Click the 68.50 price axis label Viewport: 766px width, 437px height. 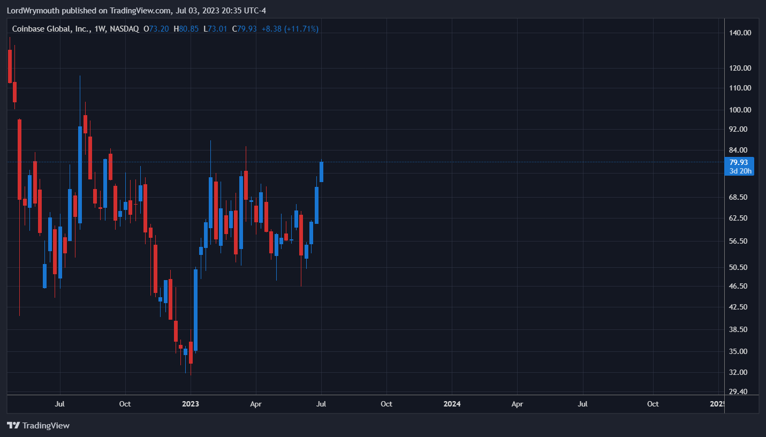[x=739, y=198]
